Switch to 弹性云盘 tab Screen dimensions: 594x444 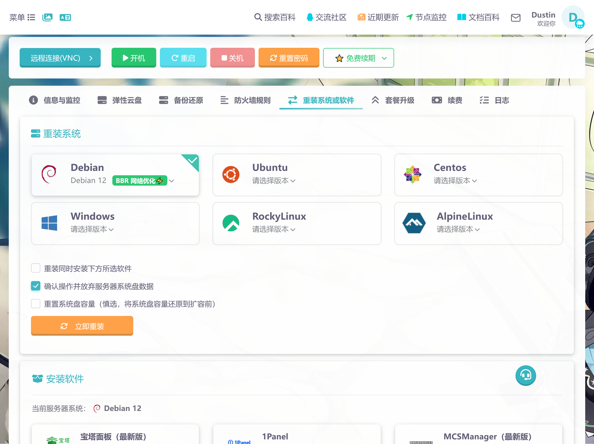[x=120, y=100]
